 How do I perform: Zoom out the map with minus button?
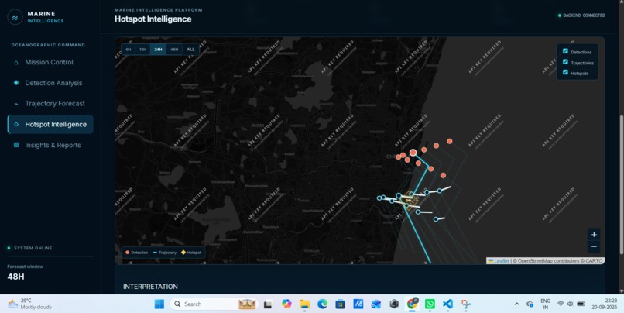coord(594,247)
